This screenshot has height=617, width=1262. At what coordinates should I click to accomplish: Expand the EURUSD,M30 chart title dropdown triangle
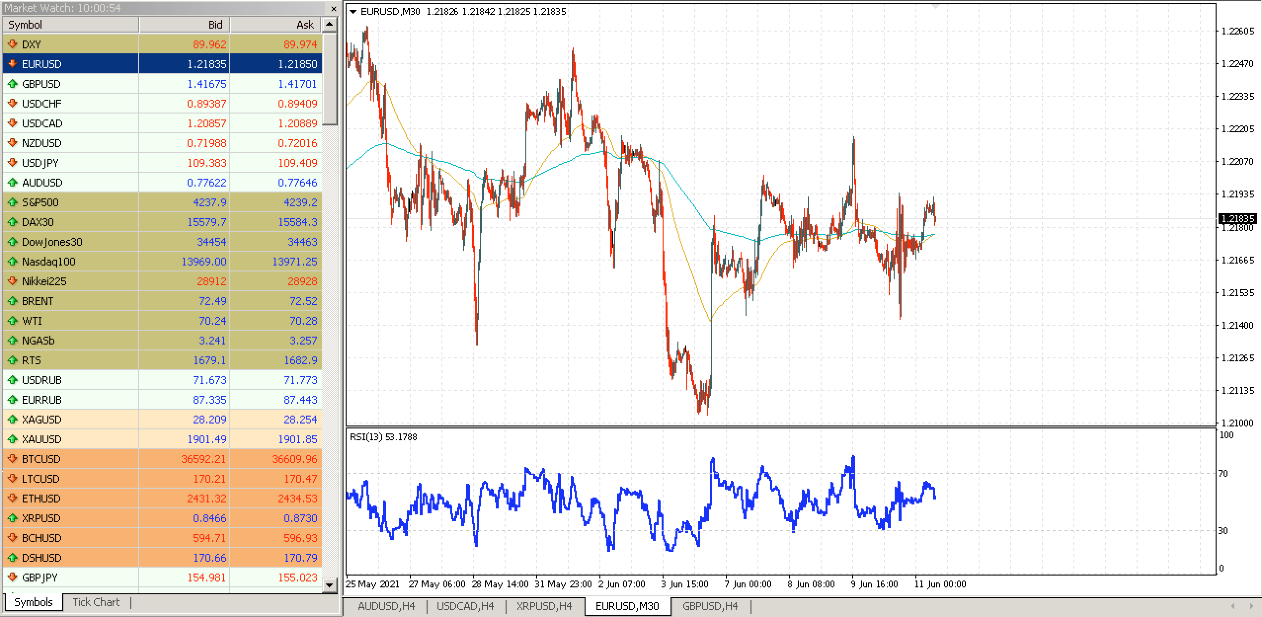(353, 11)
